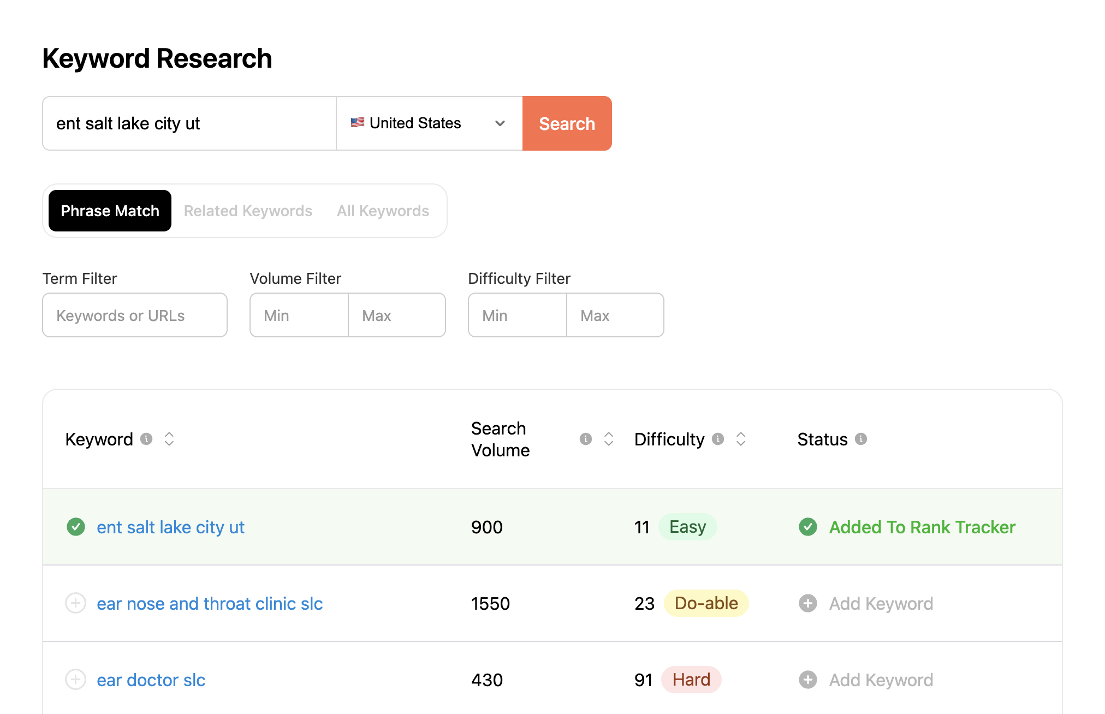Click green check beside Added To Rank Tracker
The width and height of the screenshot is (1105, 714).
coord(808,527)
